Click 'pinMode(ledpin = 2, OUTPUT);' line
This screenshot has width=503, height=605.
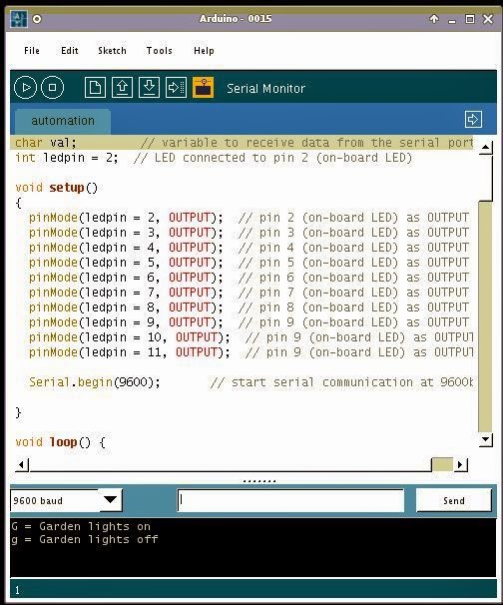point(249,218)
